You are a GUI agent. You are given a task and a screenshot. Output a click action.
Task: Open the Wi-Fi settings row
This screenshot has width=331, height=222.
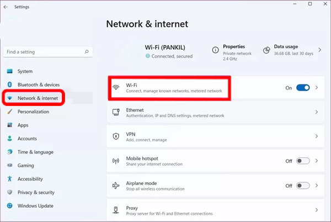click(x=216, y=88)
